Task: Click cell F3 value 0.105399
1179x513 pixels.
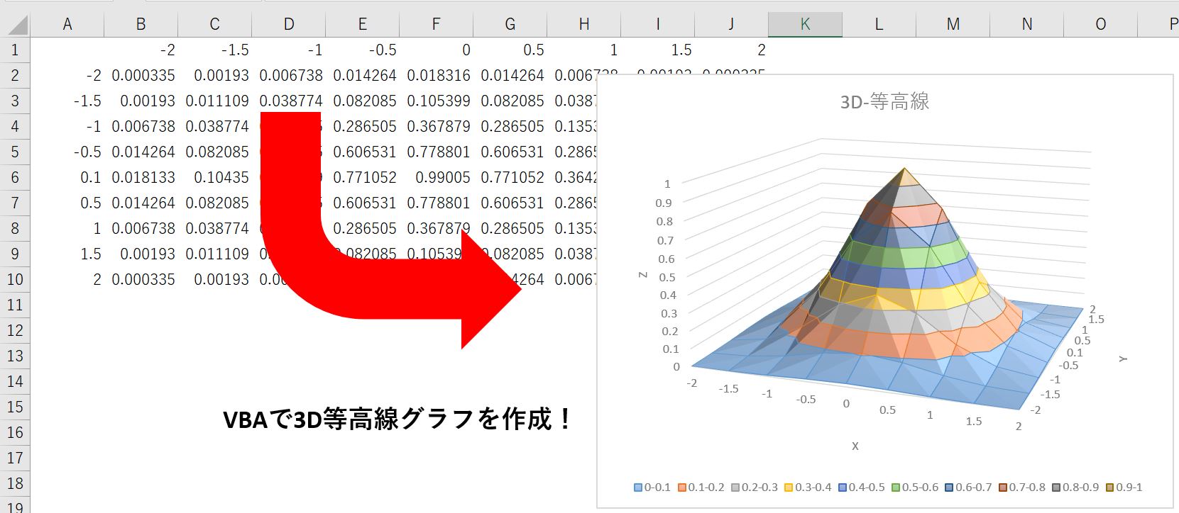Action: (x=437, y=101)
